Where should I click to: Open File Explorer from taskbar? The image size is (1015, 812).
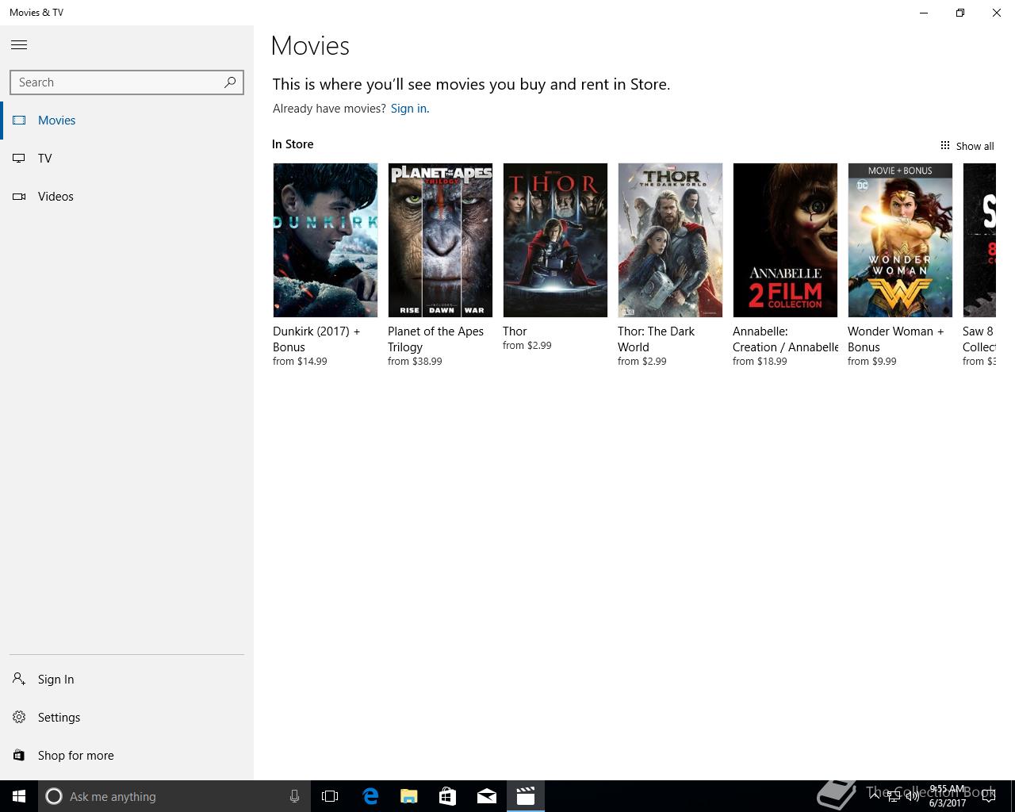(x=409, y=796)
